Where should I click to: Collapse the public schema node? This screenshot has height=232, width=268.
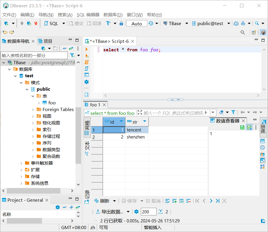coord(27,89)
